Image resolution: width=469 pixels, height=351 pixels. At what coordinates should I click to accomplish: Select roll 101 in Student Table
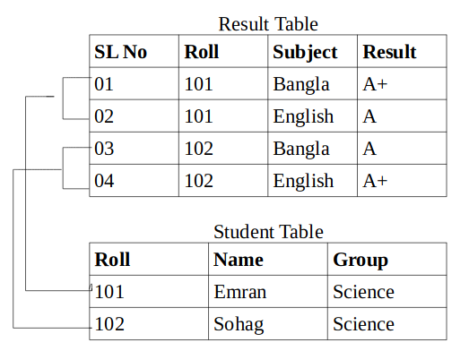pyautogui.click(x=149, y=292)
